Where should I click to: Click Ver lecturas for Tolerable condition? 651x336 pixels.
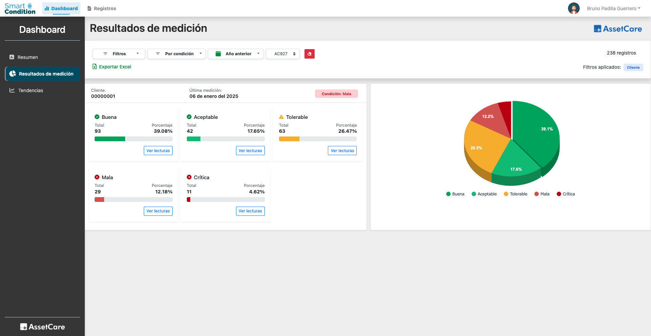pos(342,150)
